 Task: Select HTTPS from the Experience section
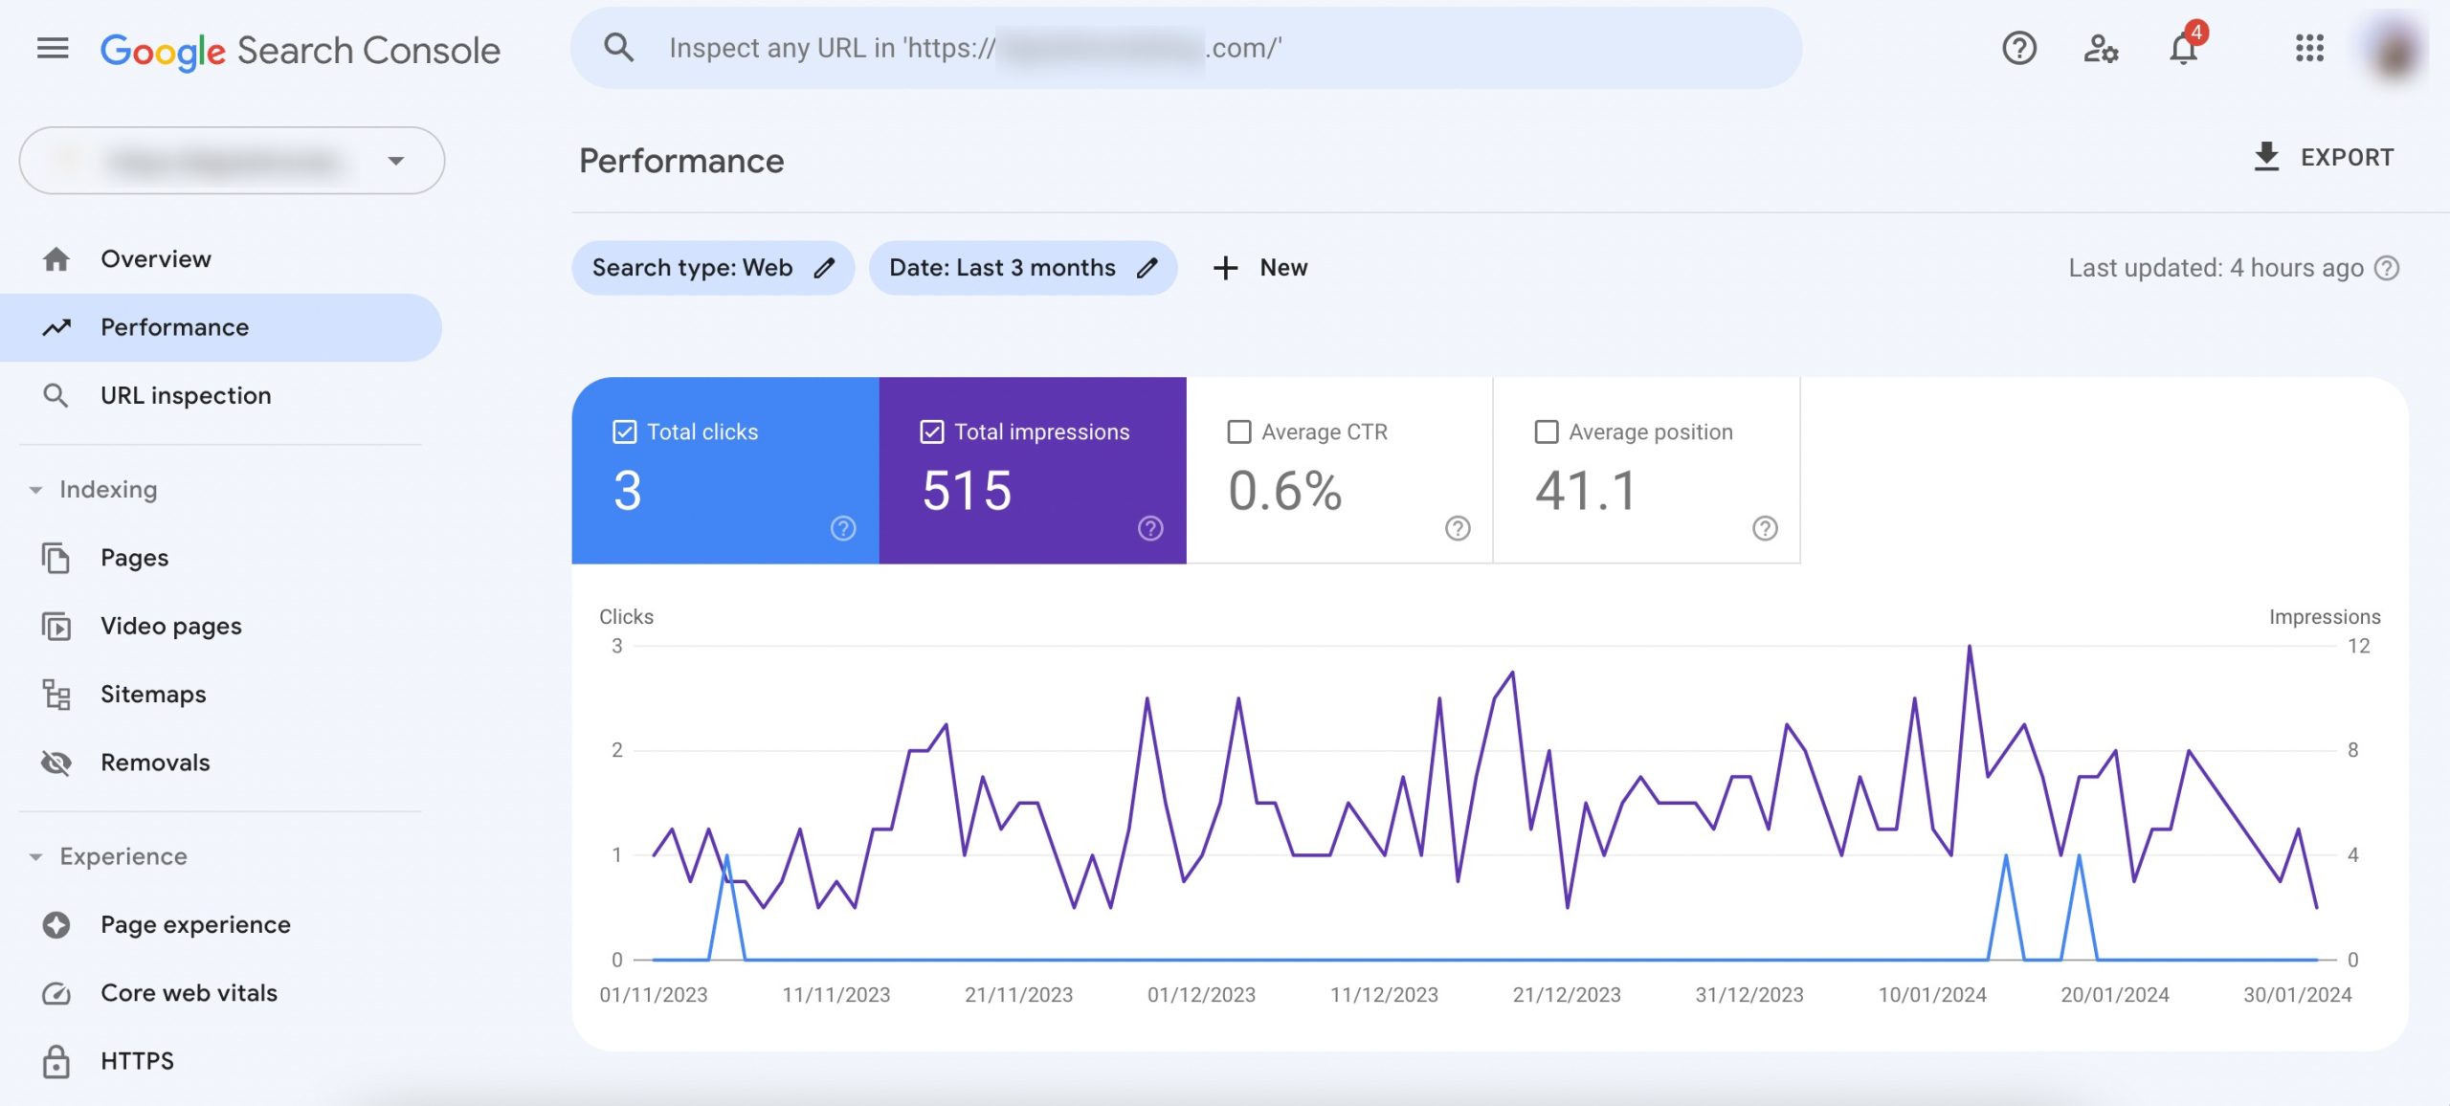click(x=136, y=1061)
